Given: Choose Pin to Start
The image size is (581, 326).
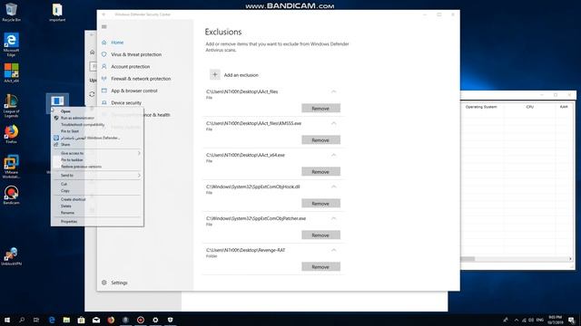Looking at the screenshot, I should [97, 131].
